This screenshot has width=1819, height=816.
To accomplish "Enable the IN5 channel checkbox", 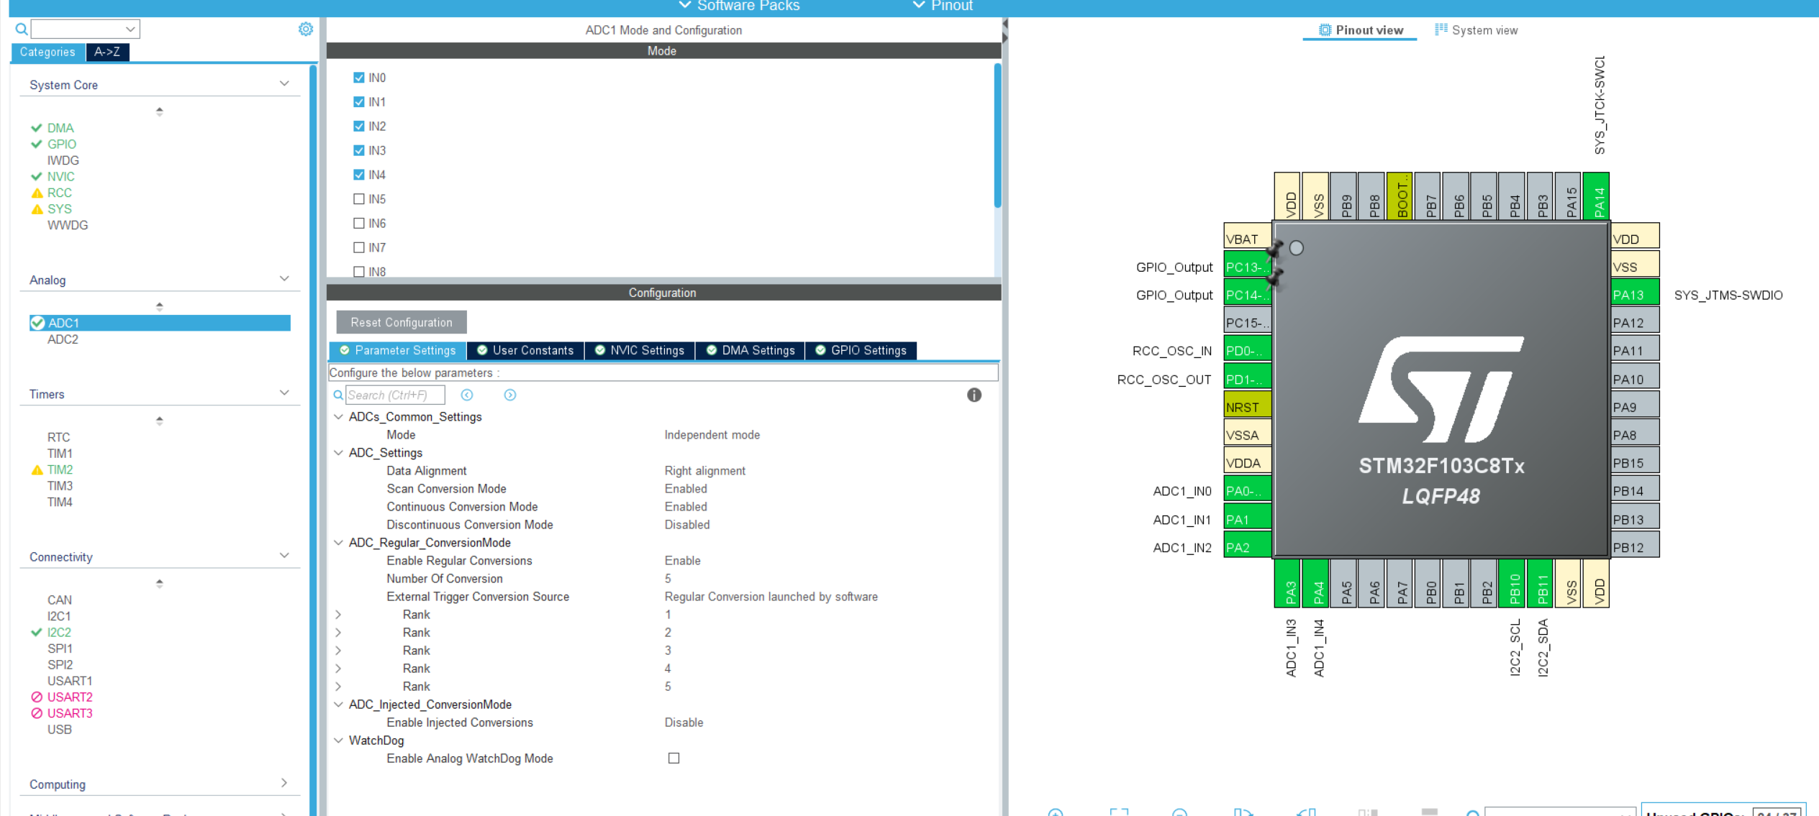I will point(359,199).
